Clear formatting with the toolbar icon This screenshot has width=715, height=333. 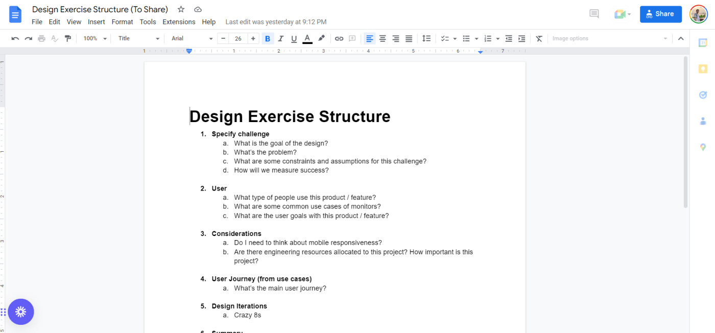[539, 38]
